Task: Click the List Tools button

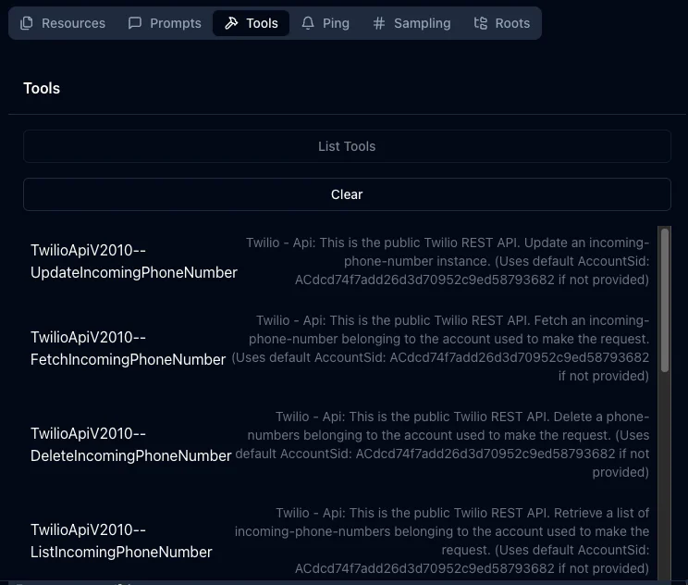Action: click(347, 146)
